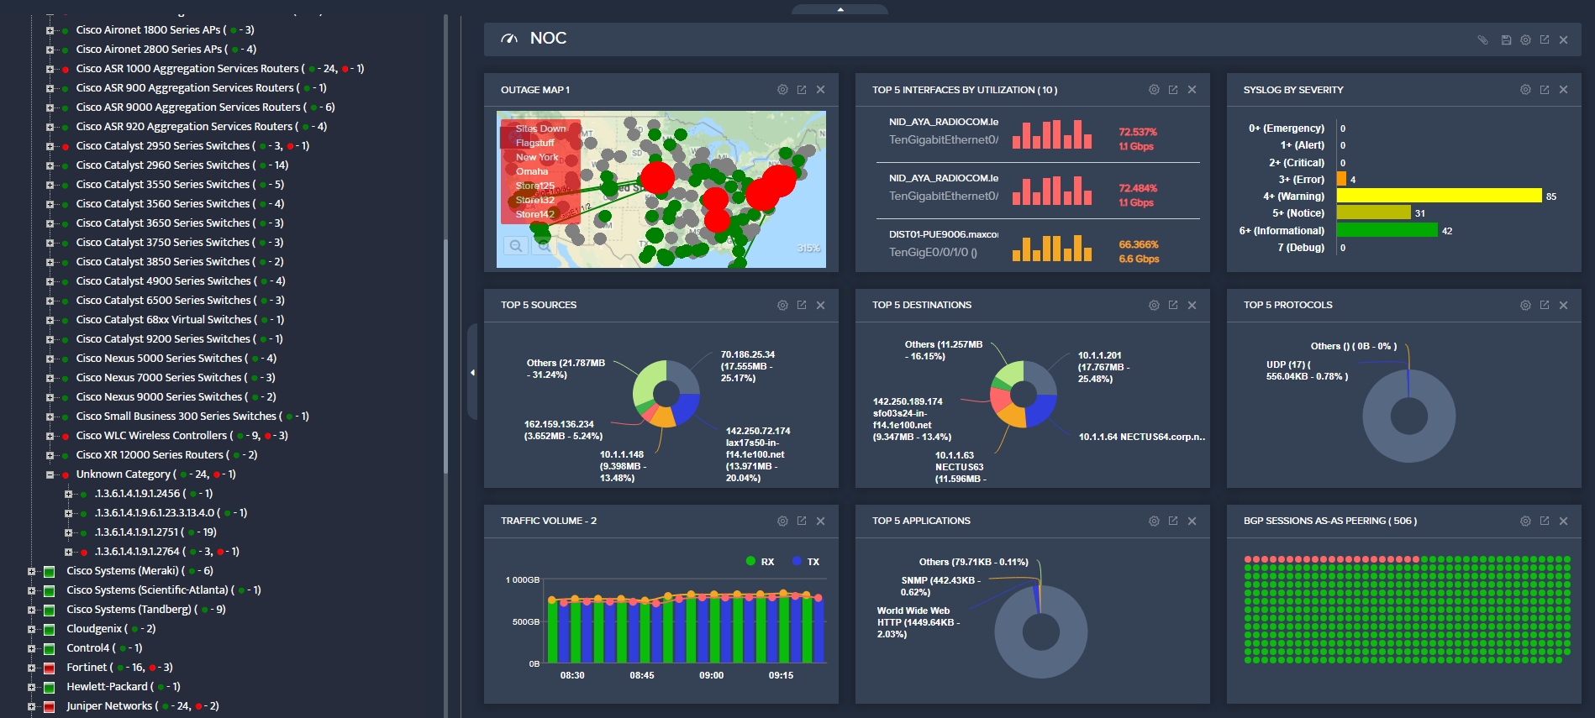Click the large red Omaha site marker on map
Viewport: 1595px width, 718px height.
pyautogui.click(x=657, y=178)
